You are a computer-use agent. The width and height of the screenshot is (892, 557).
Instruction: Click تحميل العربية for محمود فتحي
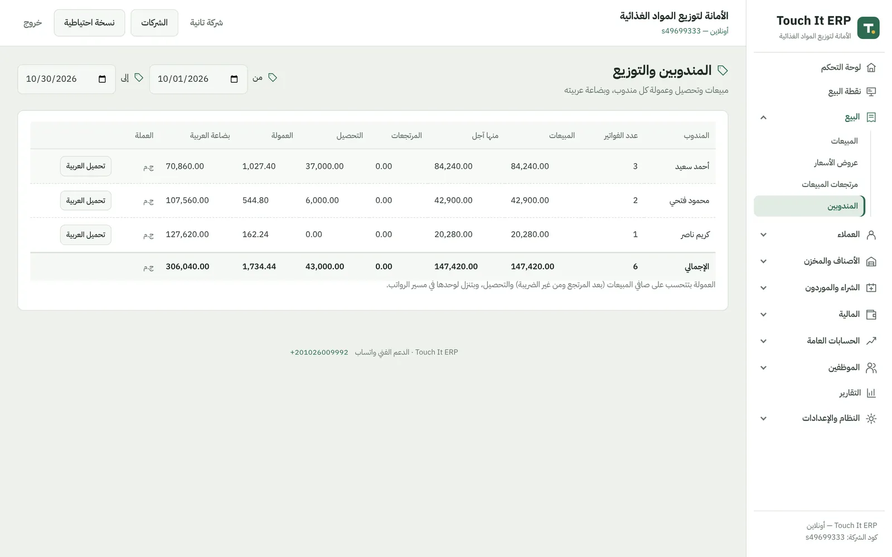tap(86, 201)
